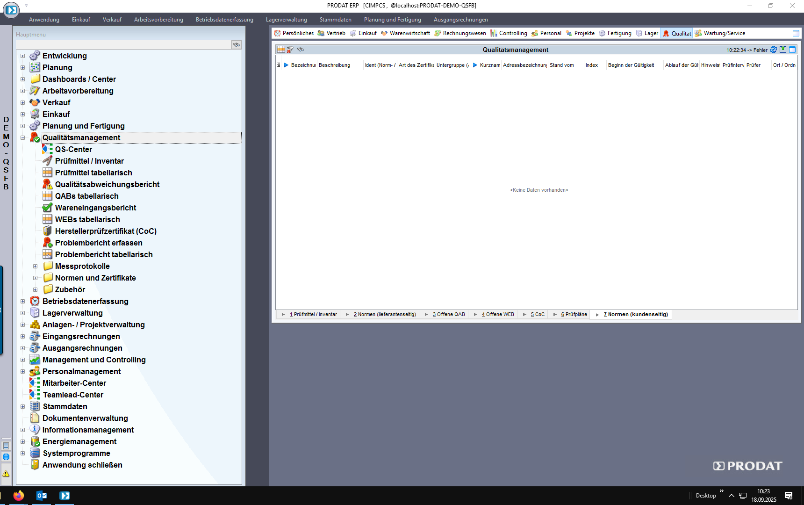This screenshot has height=505, width=804.
Task: Collapse the Qualitätsmanagement tree node
Action: (x=22, y=137)
